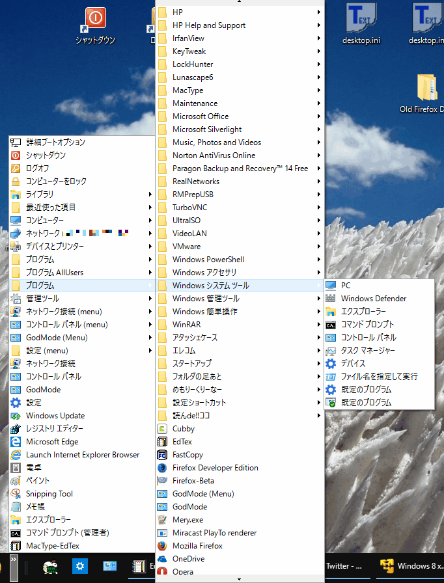Screen dimensions: 444x583
Task: Click the blue gear icon on the taskbar
Action: coord(80,566)
